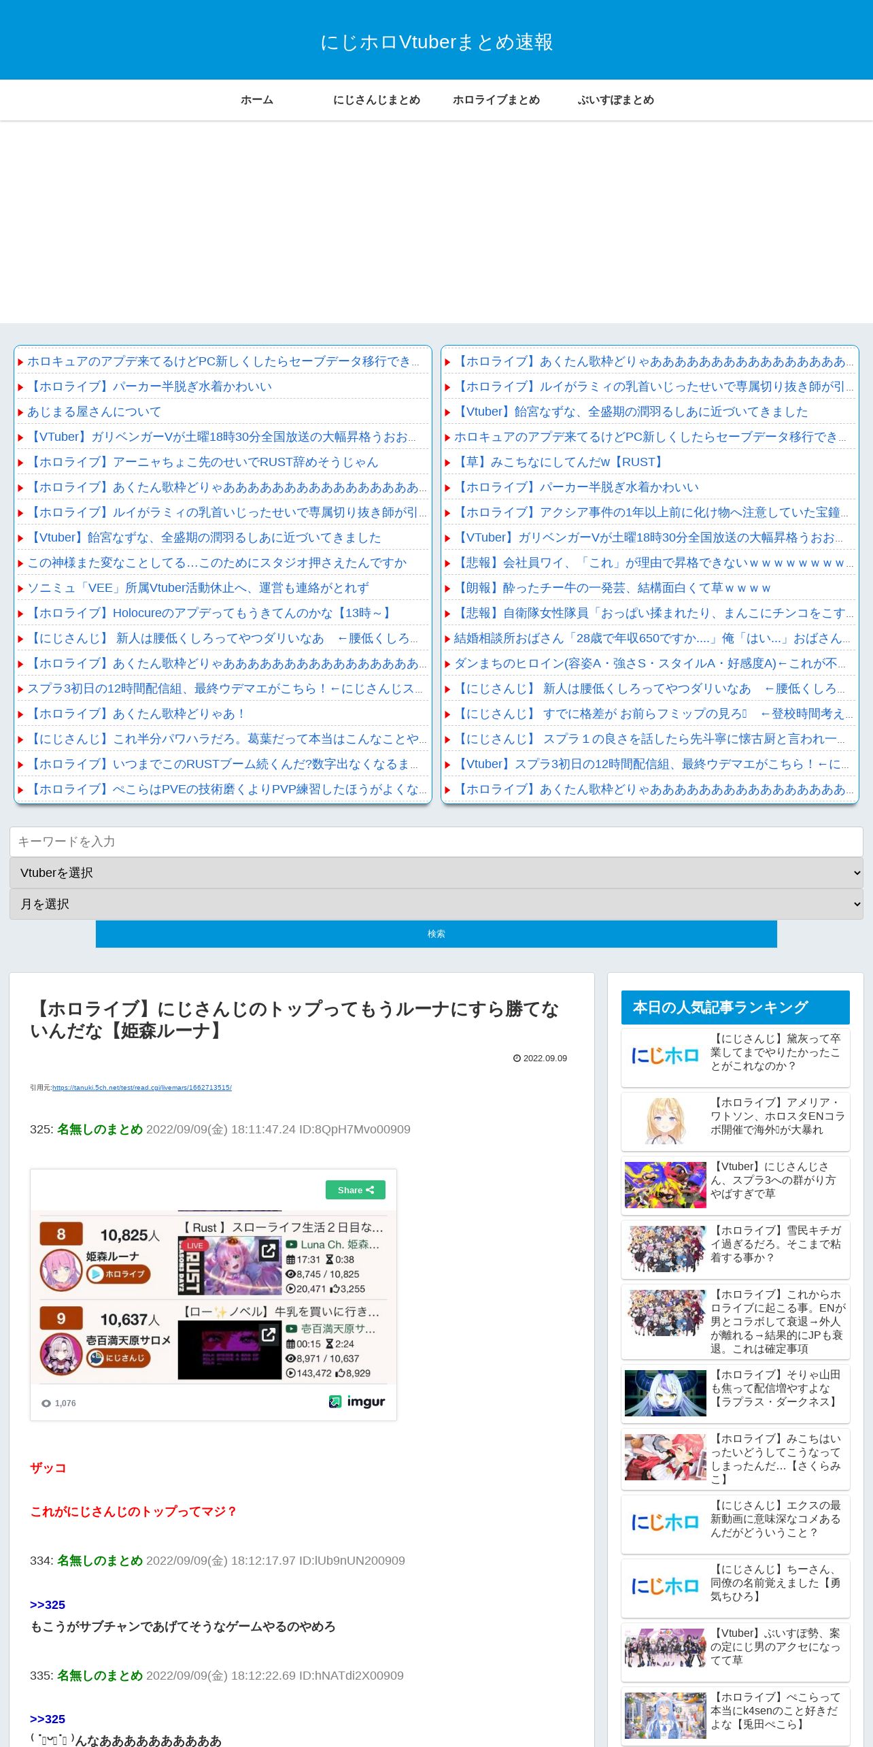Open right list link 結婚相談所おばさん

coord(653,638)
